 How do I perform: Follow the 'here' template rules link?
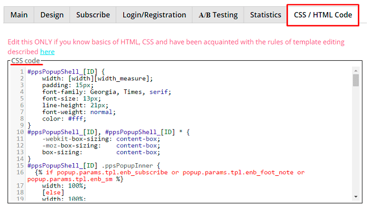coord(48,52)
